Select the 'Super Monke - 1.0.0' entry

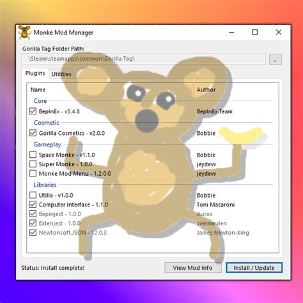point(65,164)
